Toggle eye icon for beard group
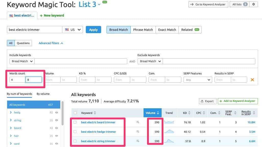 (x=56, y=128)
